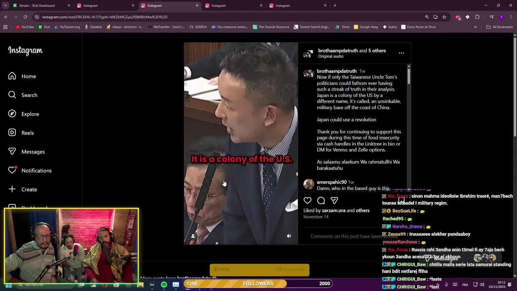Open the YouTube bookmark

pyautogui.click(x=25, y=27)
